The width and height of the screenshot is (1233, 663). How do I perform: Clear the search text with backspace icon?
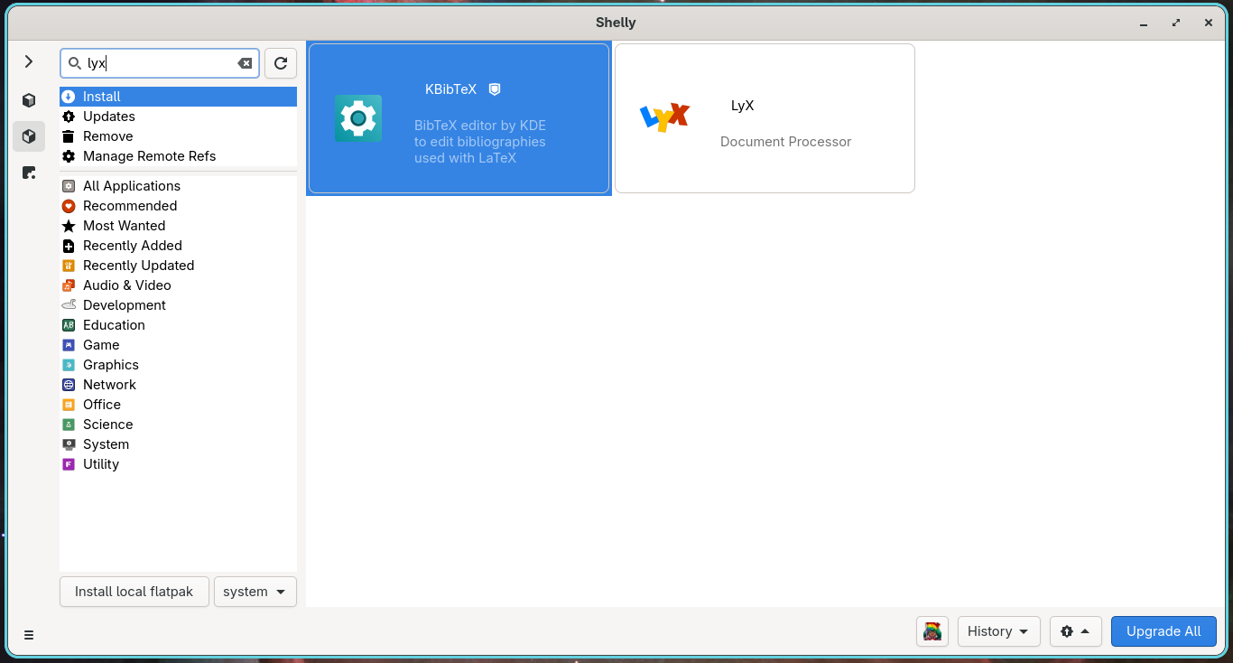click(x=245, y=63)
